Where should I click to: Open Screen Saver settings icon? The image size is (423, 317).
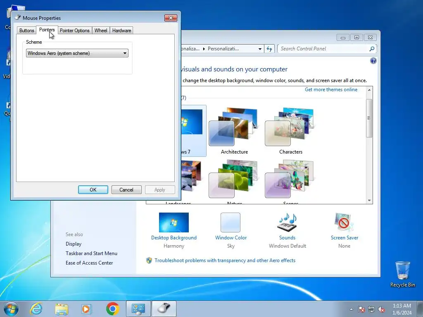pyautogui.click(x=344, y=222)
